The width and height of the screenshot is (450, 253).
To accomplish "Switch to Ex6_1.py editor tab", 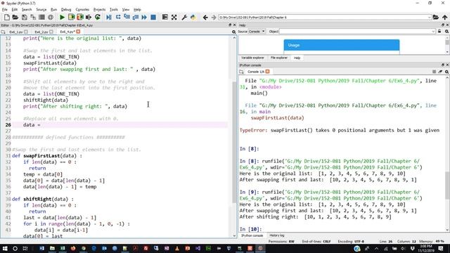I will (16, 32).
